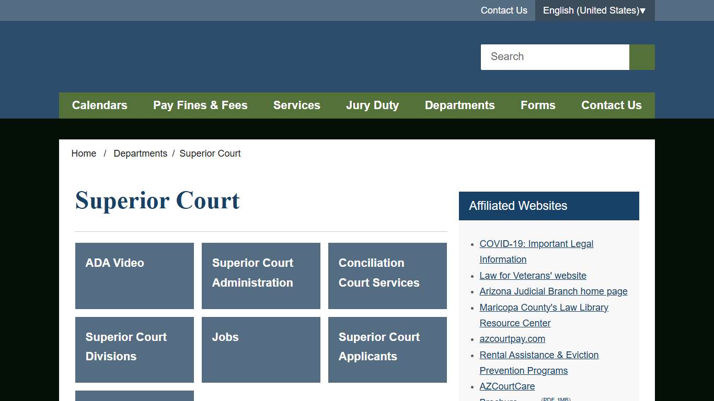Return to Home via breadcrumb
The height and width of the screenshot is (401, 714).
pyautogui.click(x=84, y=153)
